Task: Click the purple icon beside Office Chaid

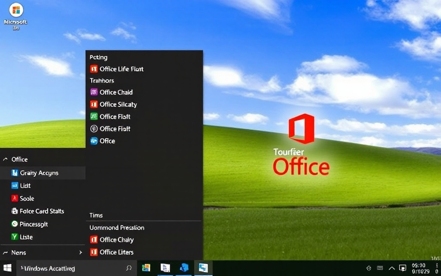Action: pos(94,92)
